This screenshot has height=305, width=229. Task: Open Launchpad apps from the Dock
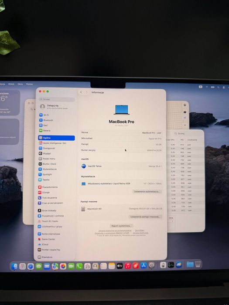pos(22,266)
